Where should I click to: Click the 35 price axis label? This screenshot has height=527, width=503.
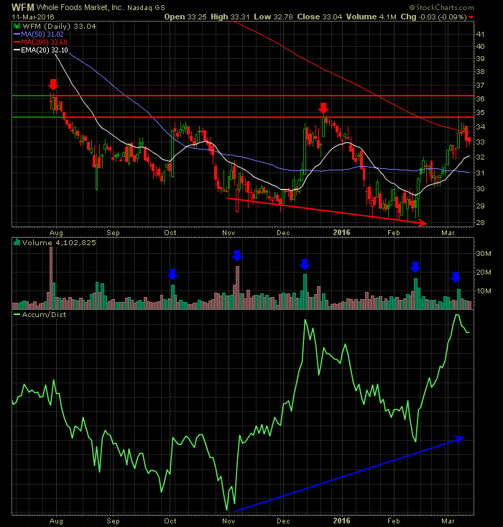coord(480,113)
